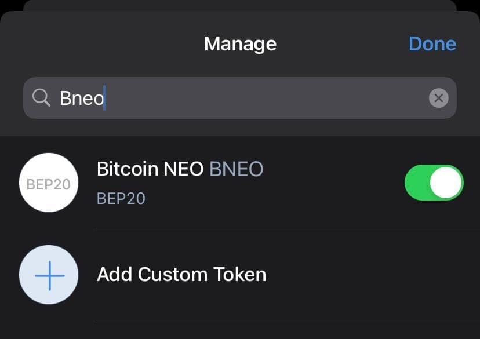Click the BNEO ticker symbol text
480x339 pixels.
point(236,169)
